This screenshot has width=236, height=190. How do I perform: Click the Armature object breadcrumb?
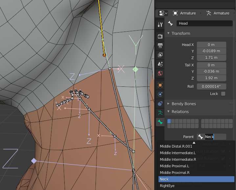[184, 13]
